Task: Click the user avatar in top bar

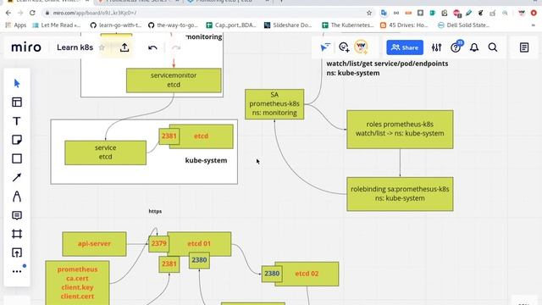Action: tap(361, 47)
